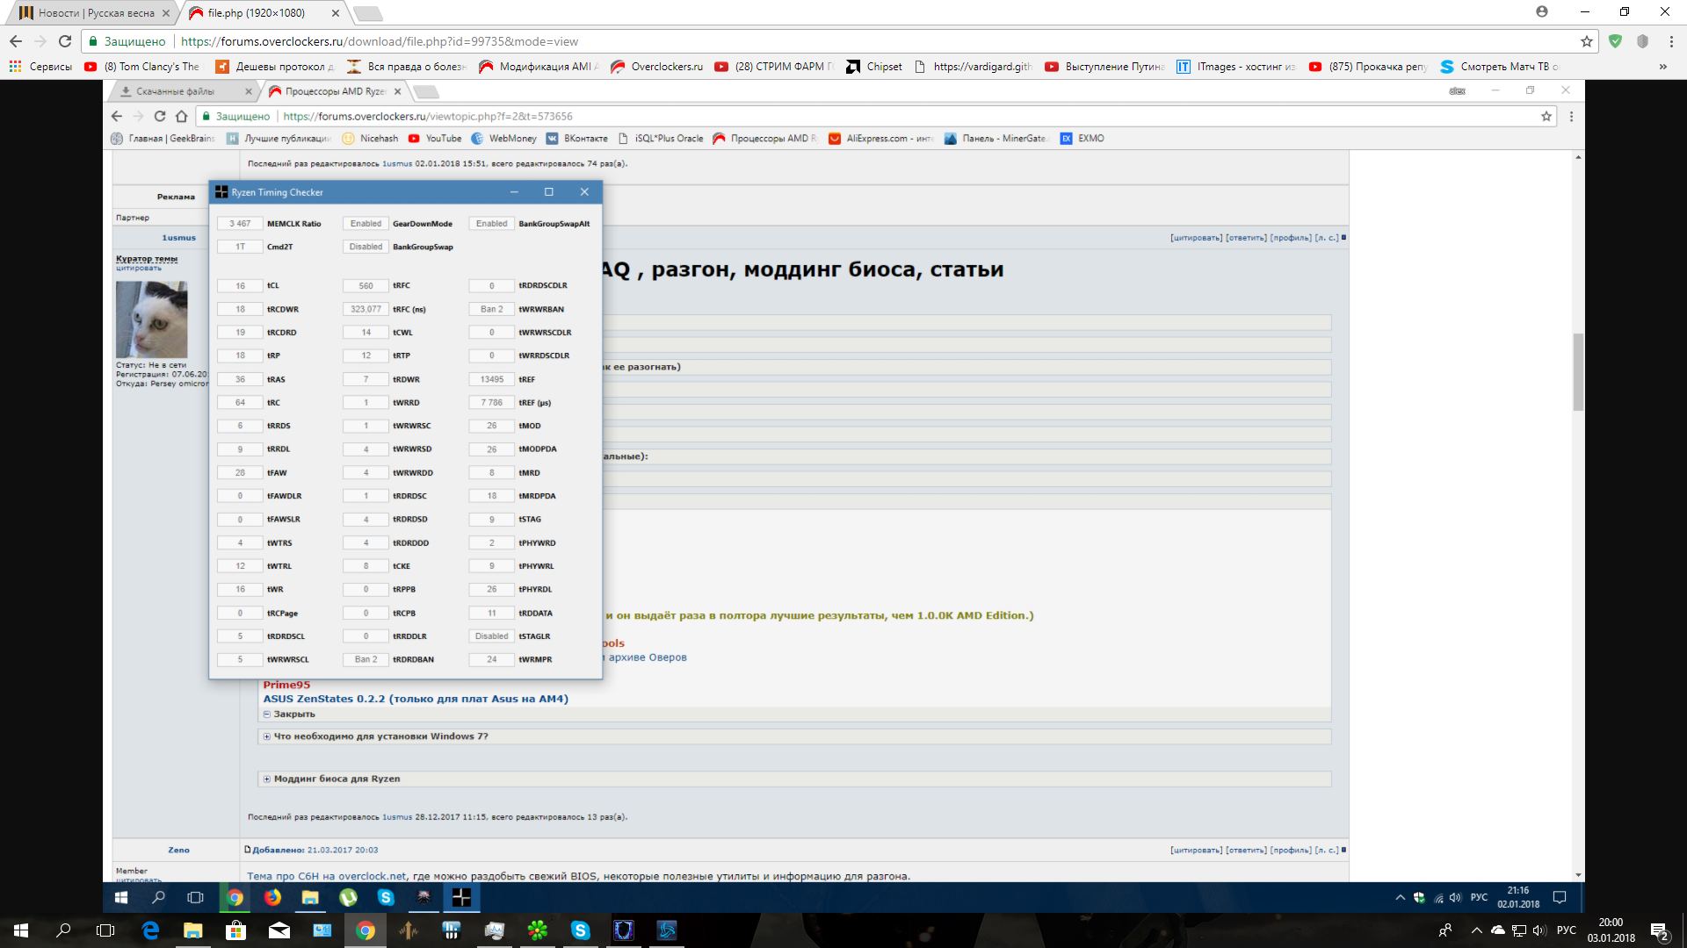Image resolution: width=1687 pixels, height=948 pixels.
Task: Bookmark this page with the star icon
Action: tap(1586, 41)
